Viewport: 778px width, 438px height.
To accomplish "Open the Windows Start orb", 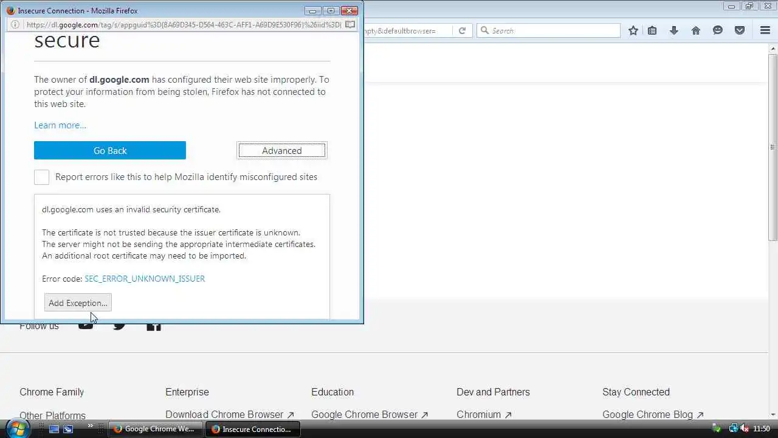I will tap(16, 429).
